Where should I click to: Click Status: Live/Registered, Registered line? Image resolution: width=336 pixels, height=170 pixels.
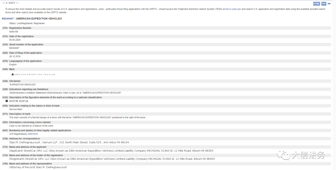[27, 23]
